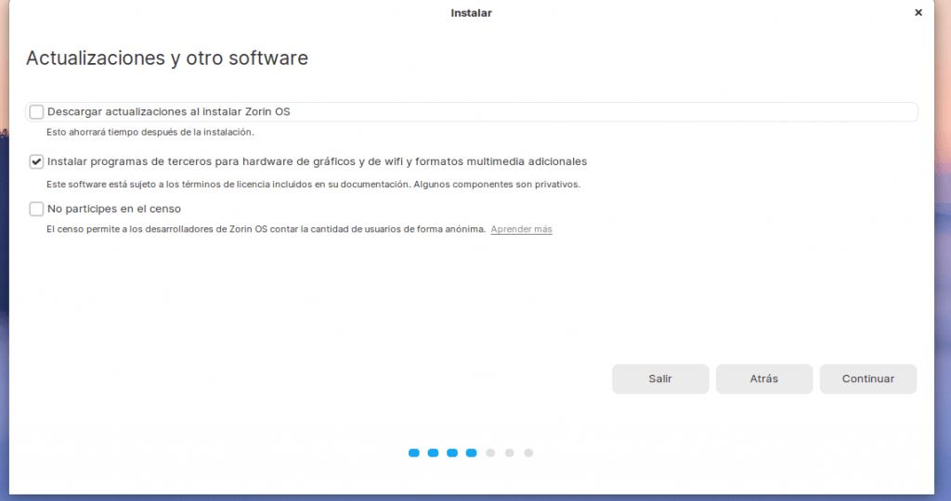Close the Instalar window
The image size is (951, 501).
coord(918,13)
